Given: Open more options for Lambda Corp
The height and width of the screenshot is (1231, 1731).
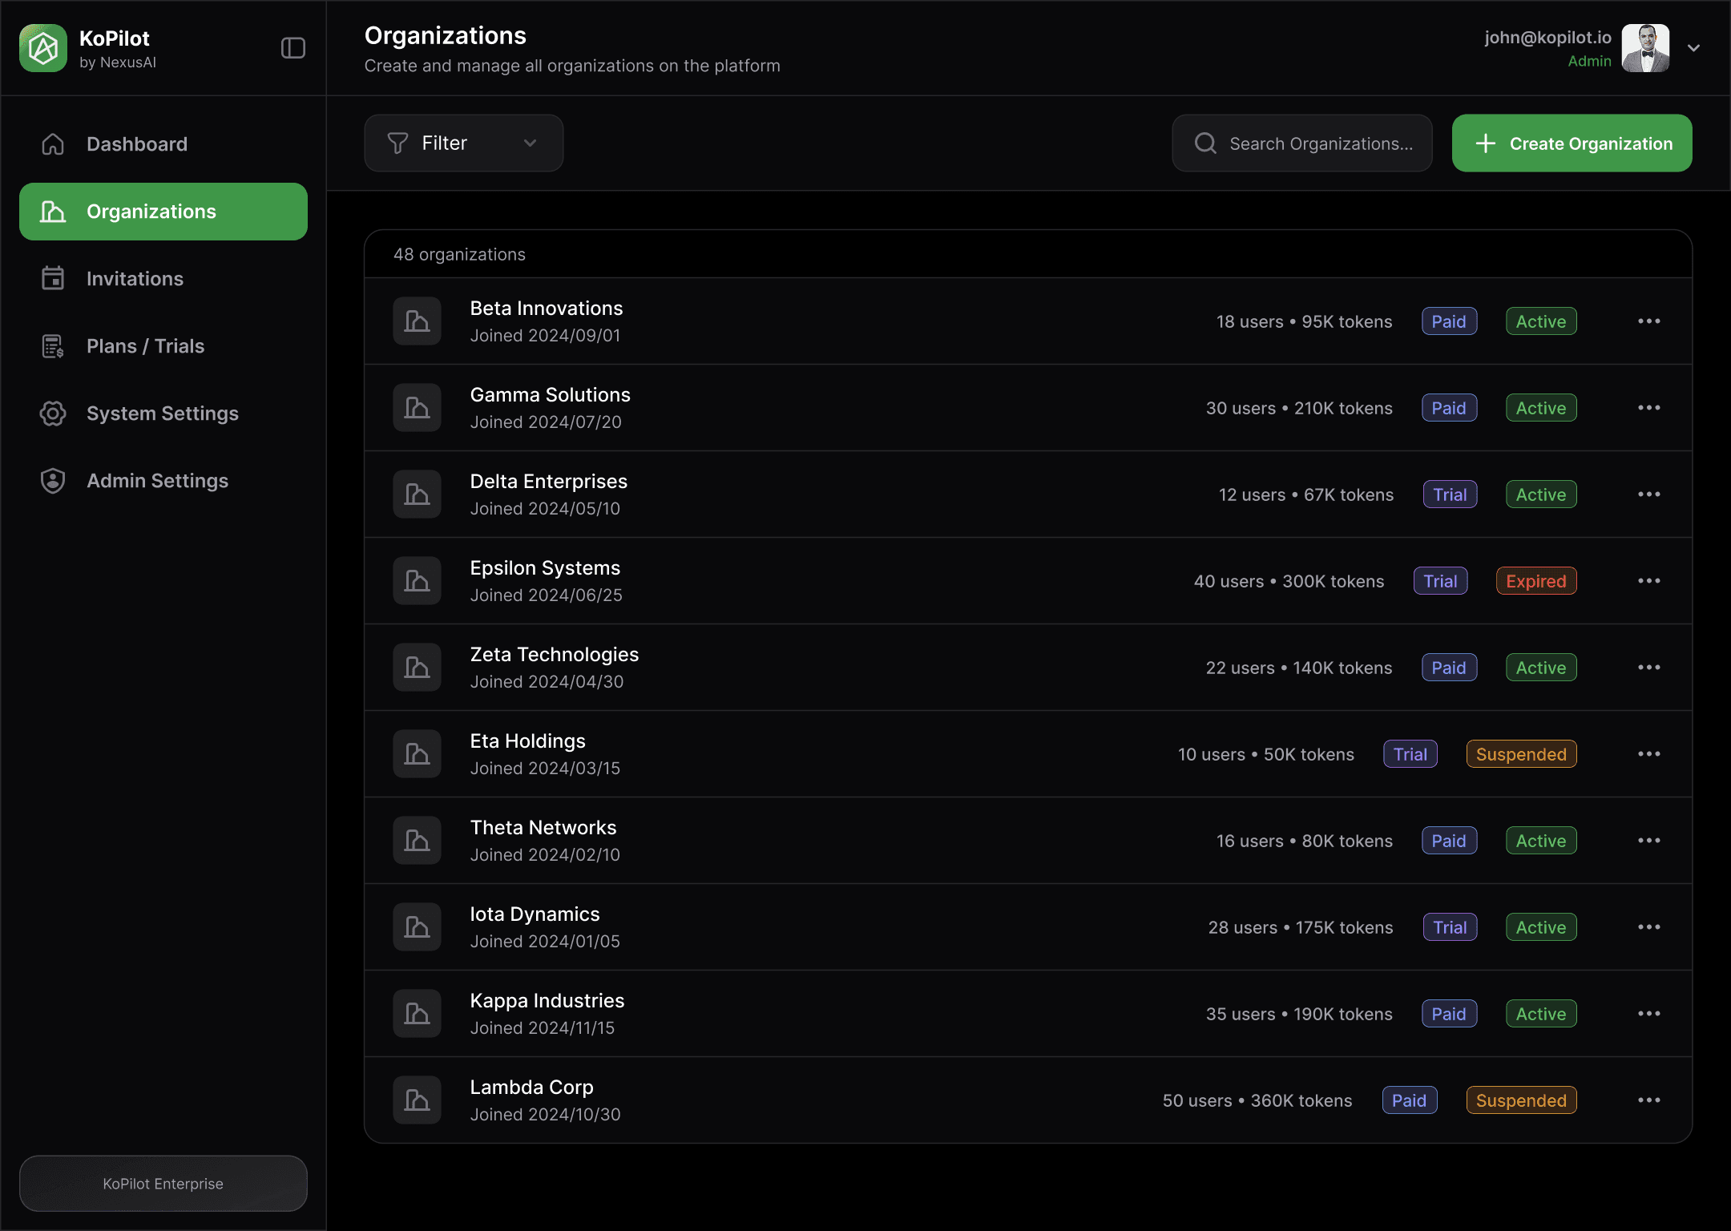Looking at the screenshot, I should (1648, 1100).
